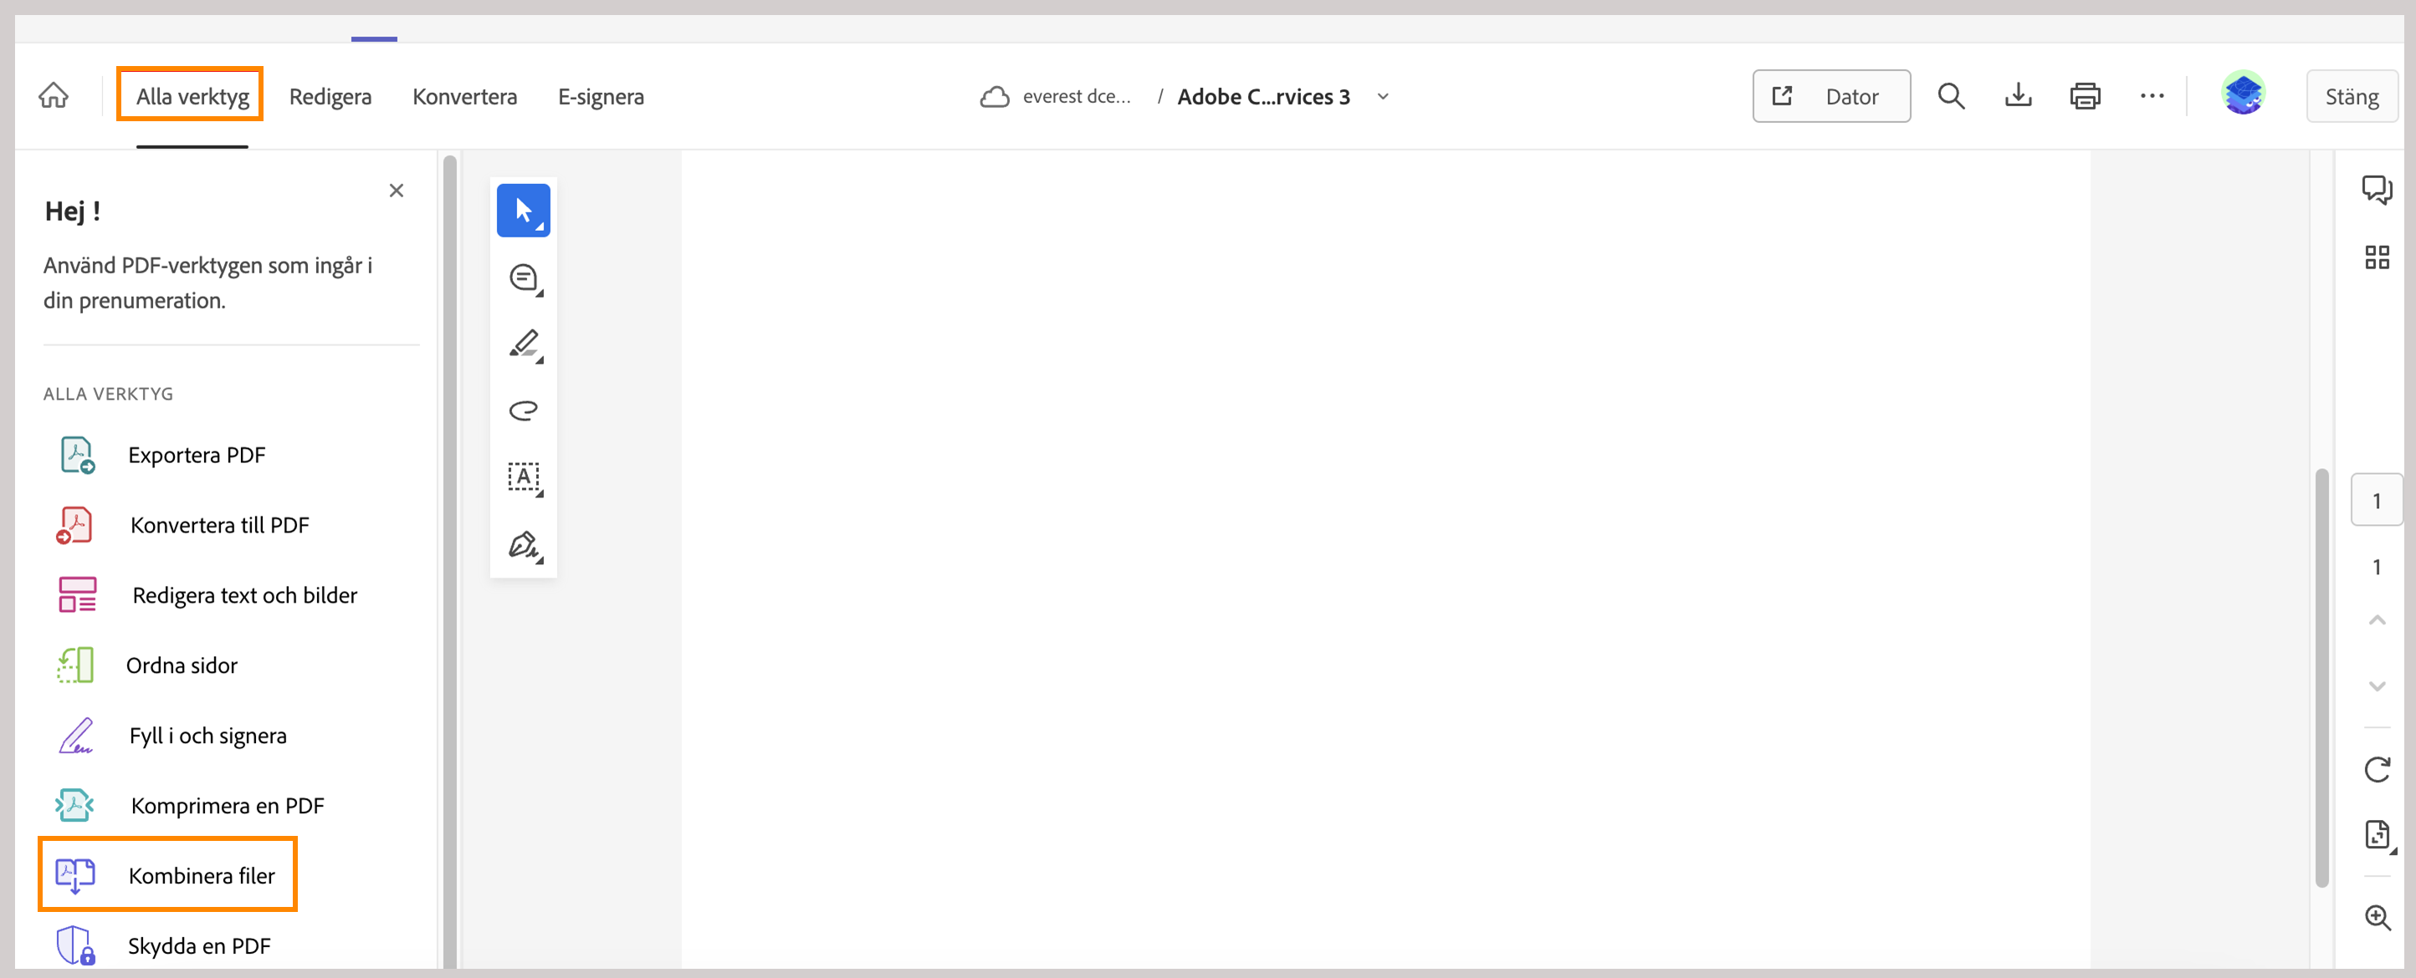Switch to the Redigera tab
The width and height of the screenshot is (2416, 978).
330,95
